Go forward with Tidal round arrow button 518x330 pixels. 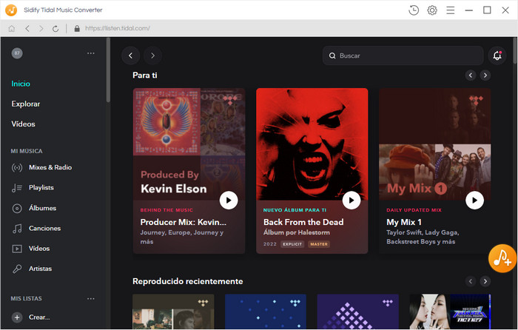152,55
